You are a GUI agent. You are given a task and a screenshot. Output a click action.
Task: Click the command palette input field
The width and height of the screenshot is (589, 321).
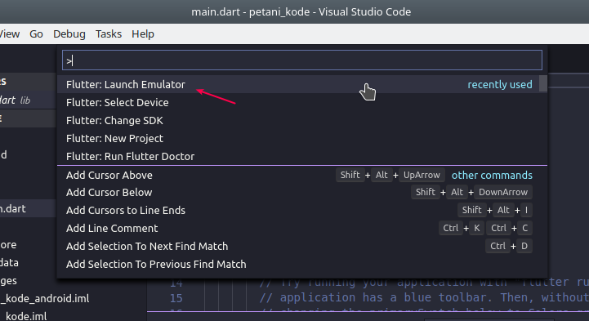tap(302, 60)
